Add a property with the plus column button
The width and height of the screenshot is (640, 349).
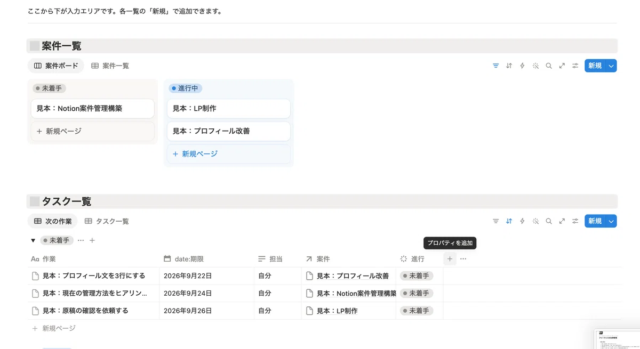450,258
